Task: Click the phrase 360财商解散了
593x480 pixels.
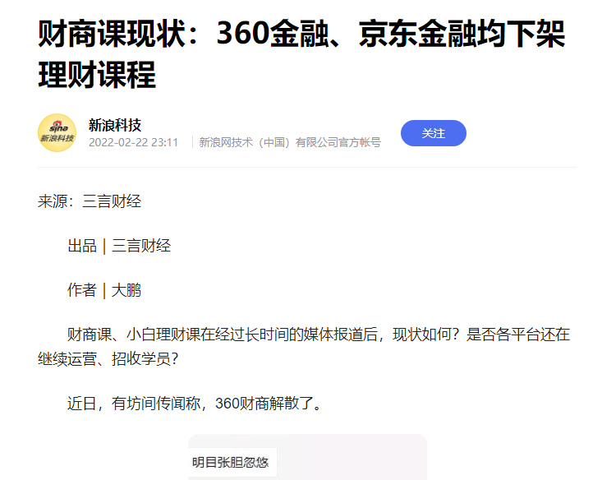Action: 264,404
